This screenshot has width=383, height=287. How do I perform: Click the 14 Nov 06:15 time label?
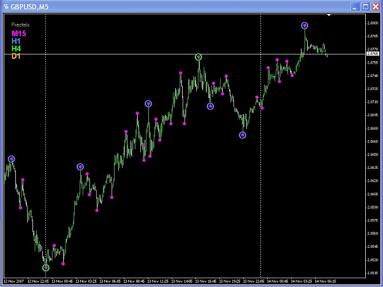pos(325,281)
